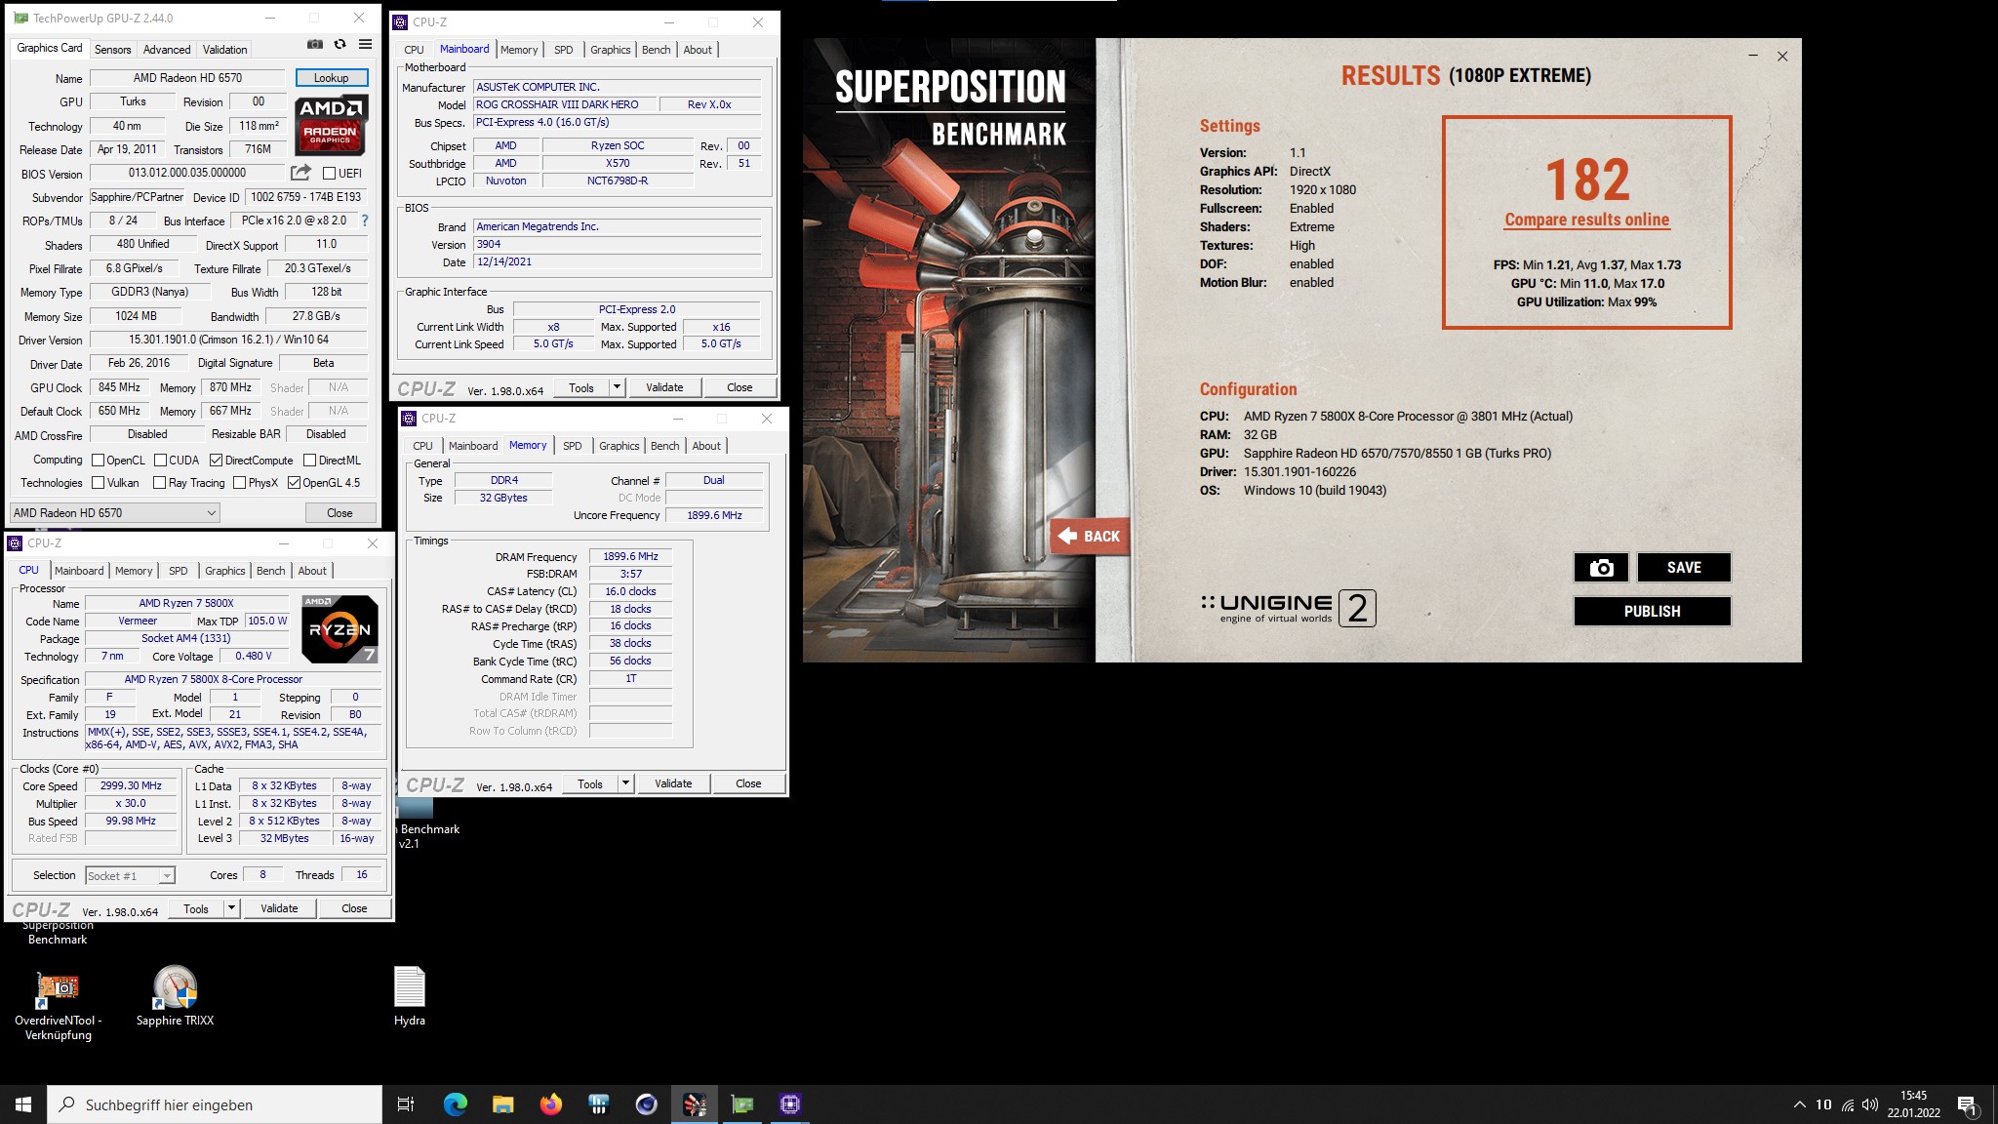Image resolution: width=1998 pixels, height=1124 pixels.
Task: Toggle DirectML checkbox
Action: tap(309, 461)
